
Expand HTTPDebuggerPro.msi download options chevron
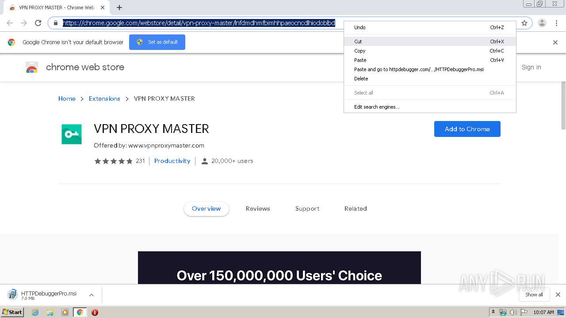point(92,295)
